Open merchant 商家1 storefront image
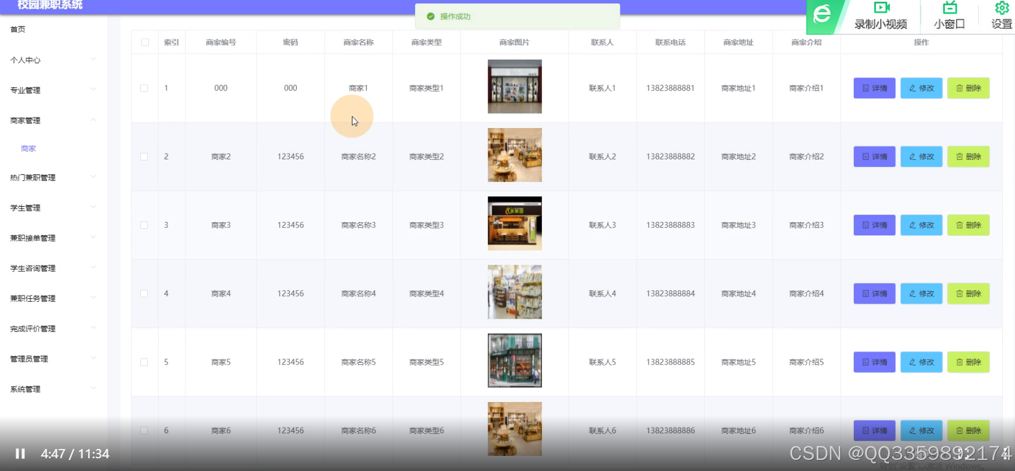Screen dimensions: 1015x471 point(515,86)
